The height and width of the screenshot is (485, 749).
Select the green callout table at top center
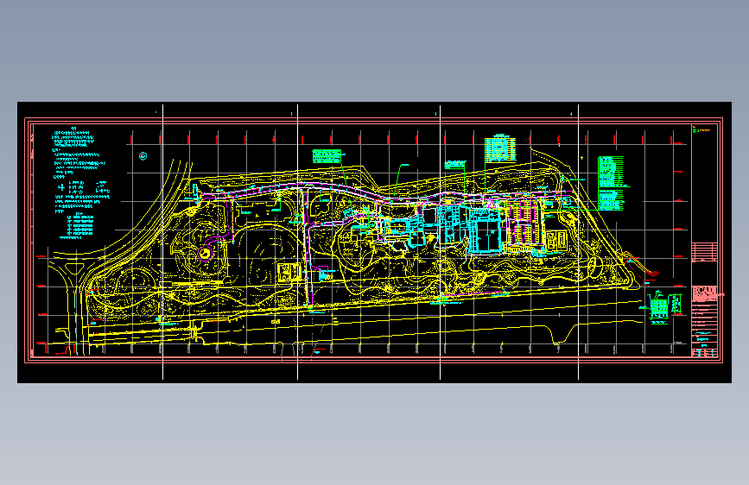327,156
